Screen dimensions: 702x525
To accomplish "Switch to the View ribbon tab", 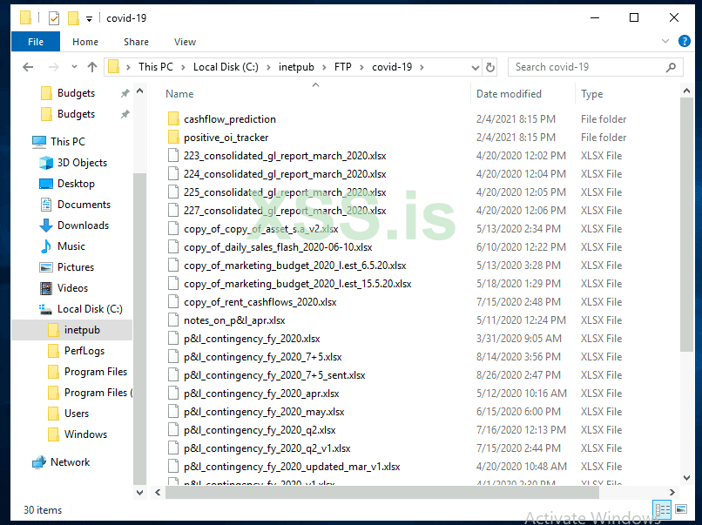I will click(185, 42).
